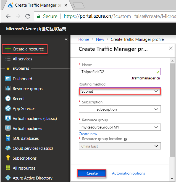Click the green padlock Secure icon

point(39,16)
